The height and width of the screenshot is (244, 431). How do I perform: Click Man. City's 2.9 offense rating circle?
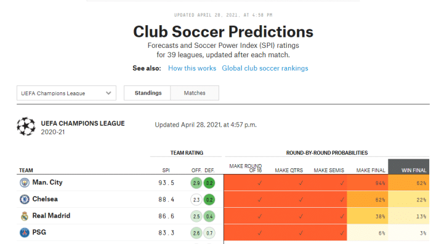pos(196,183)
